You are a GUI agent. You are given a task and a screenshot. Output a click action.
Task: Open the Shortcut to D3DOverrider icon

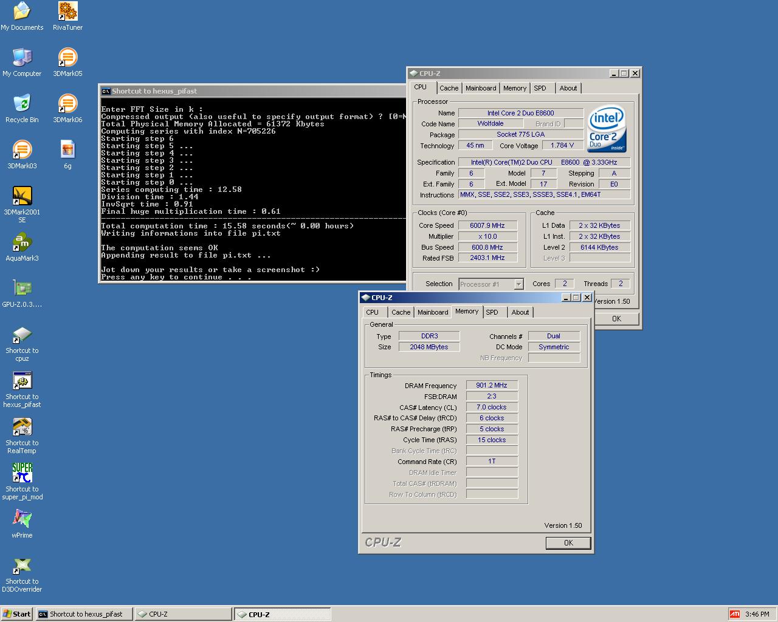pyautogui.click(x=22, y=574)
